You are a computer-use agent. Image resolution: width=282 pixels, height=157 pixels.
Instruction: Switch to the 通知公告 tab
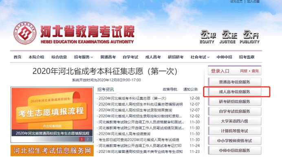(x=190, y=89)
